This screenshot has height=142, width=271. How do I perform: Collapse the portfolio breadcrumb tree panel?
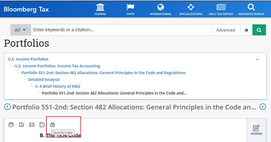click(257, 59)
